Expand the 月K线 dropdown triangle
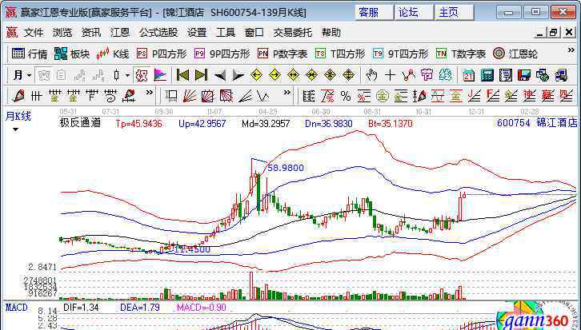 point(15,130)
